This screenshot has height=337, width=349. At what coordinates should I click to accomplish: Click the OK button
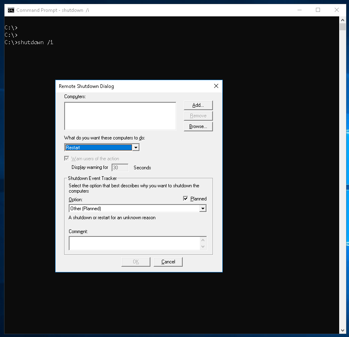(x=136, y=262)
